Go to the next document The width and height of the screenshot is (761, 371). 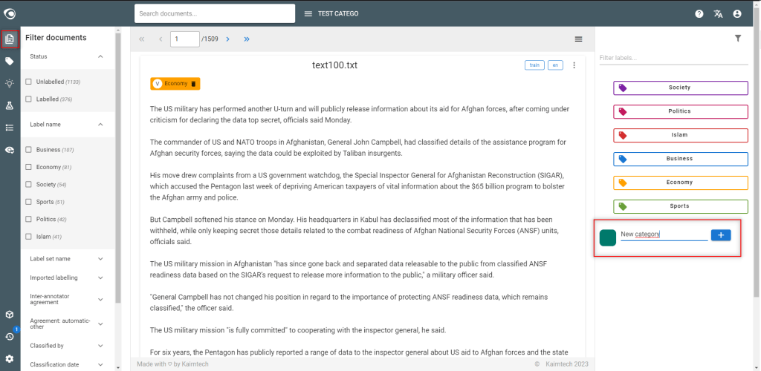[x=227, y=39]
